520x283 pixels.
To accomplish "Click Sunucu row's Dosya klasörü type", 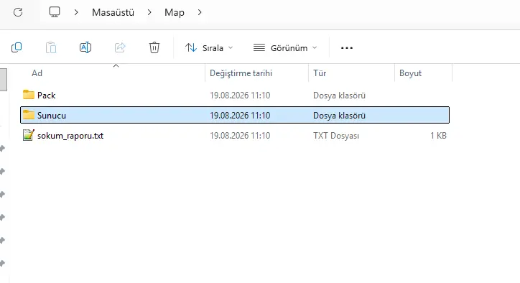I will 339,116.
